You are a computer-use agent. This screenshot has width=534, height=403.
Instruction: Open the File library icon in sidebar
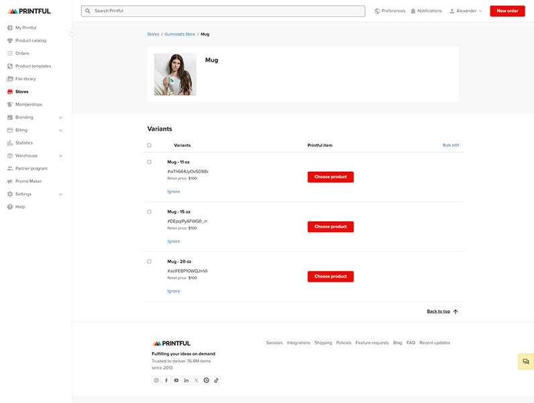click(x=10, y=79)
